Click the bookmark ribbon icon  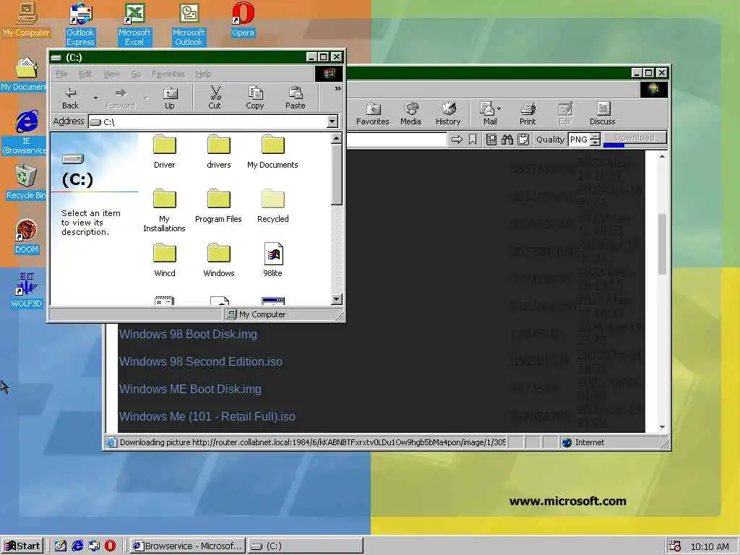pyautogui.click(x=473, y=139)
